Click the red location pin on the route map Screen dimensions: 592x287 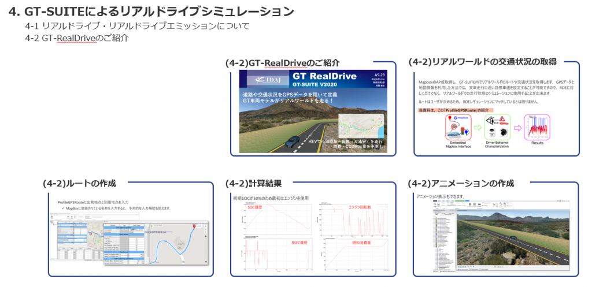(194, 227)
